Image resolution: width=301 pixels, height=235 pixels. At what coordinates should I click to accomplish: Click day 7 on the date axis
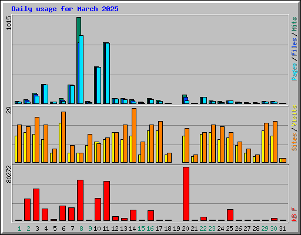72,229
